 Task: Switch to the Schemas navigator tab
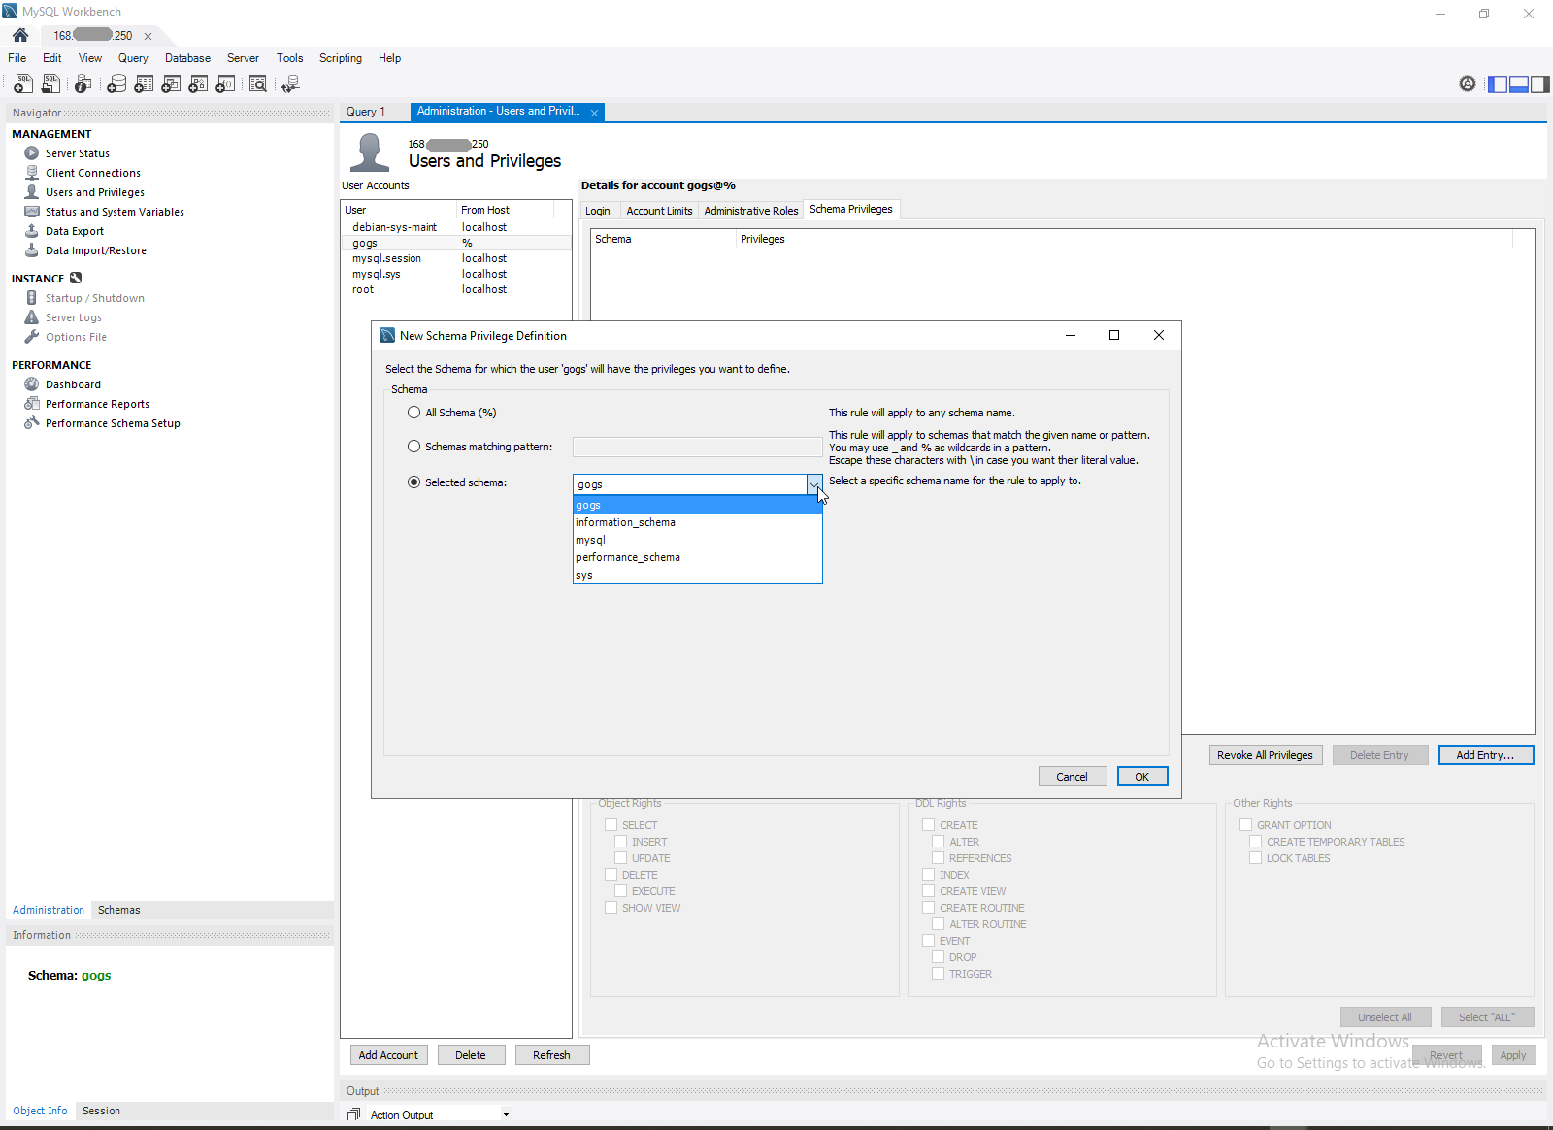[x=119, y=910]
